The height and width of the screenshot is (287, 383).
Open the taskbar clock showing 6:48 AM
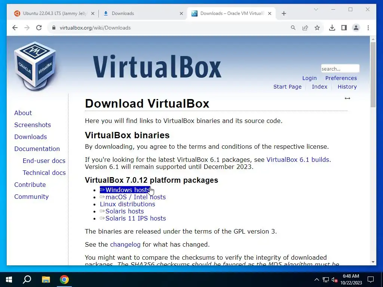coord(351,280)
